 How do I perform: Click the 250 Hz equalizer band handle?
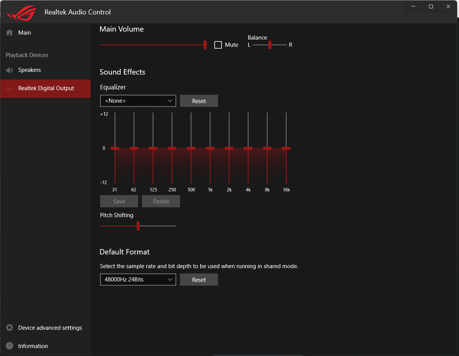pos(172,148)
